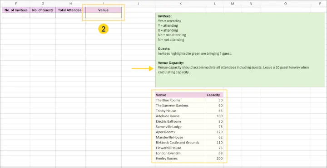Click capacity value 200 for Henley Rooms

[x=214, y=158]
